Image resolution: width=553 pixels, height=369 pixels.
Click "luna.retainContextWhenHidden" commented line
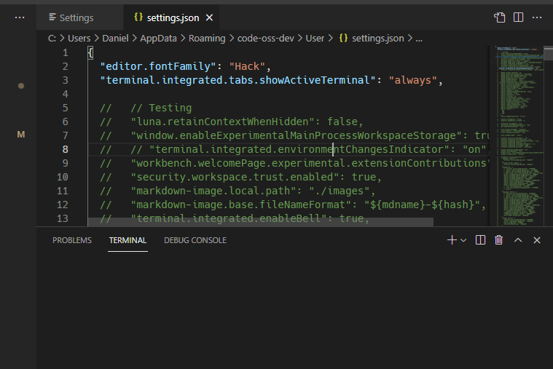click(232, 122)
